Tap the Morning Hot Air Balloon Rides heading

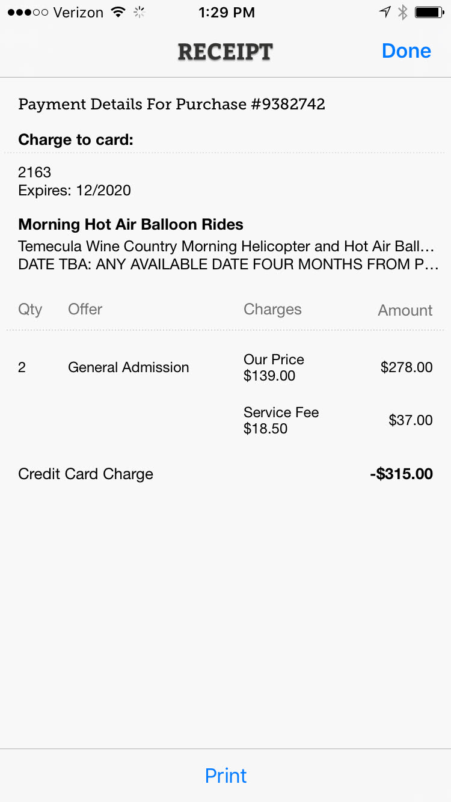click(131, 225)
